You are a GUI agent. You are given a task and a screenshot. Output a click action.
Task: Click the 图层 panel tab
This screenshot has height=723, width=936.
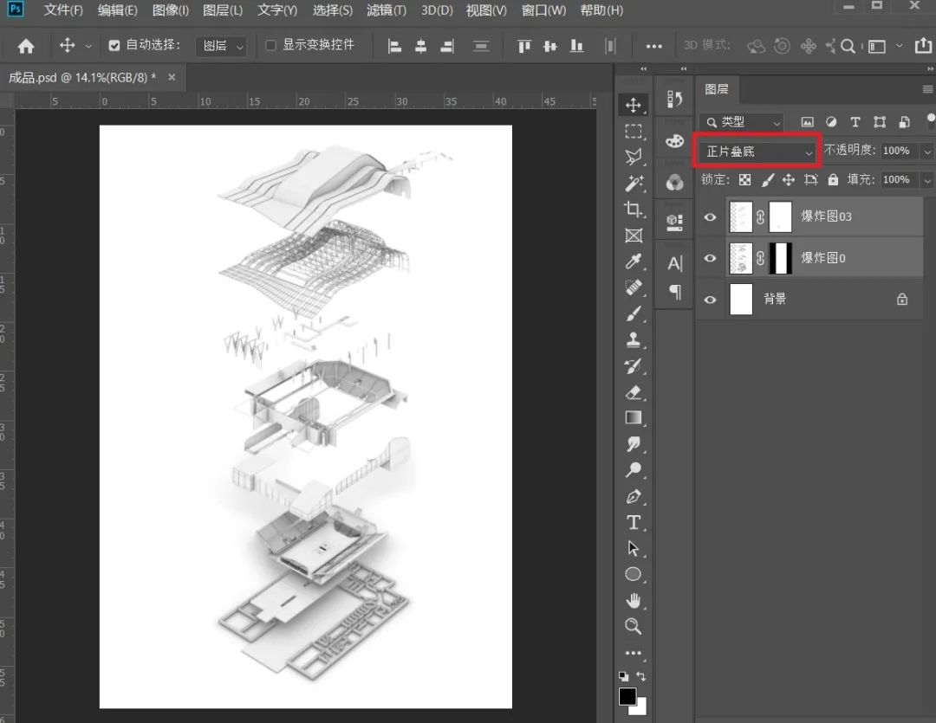(717, 89)
